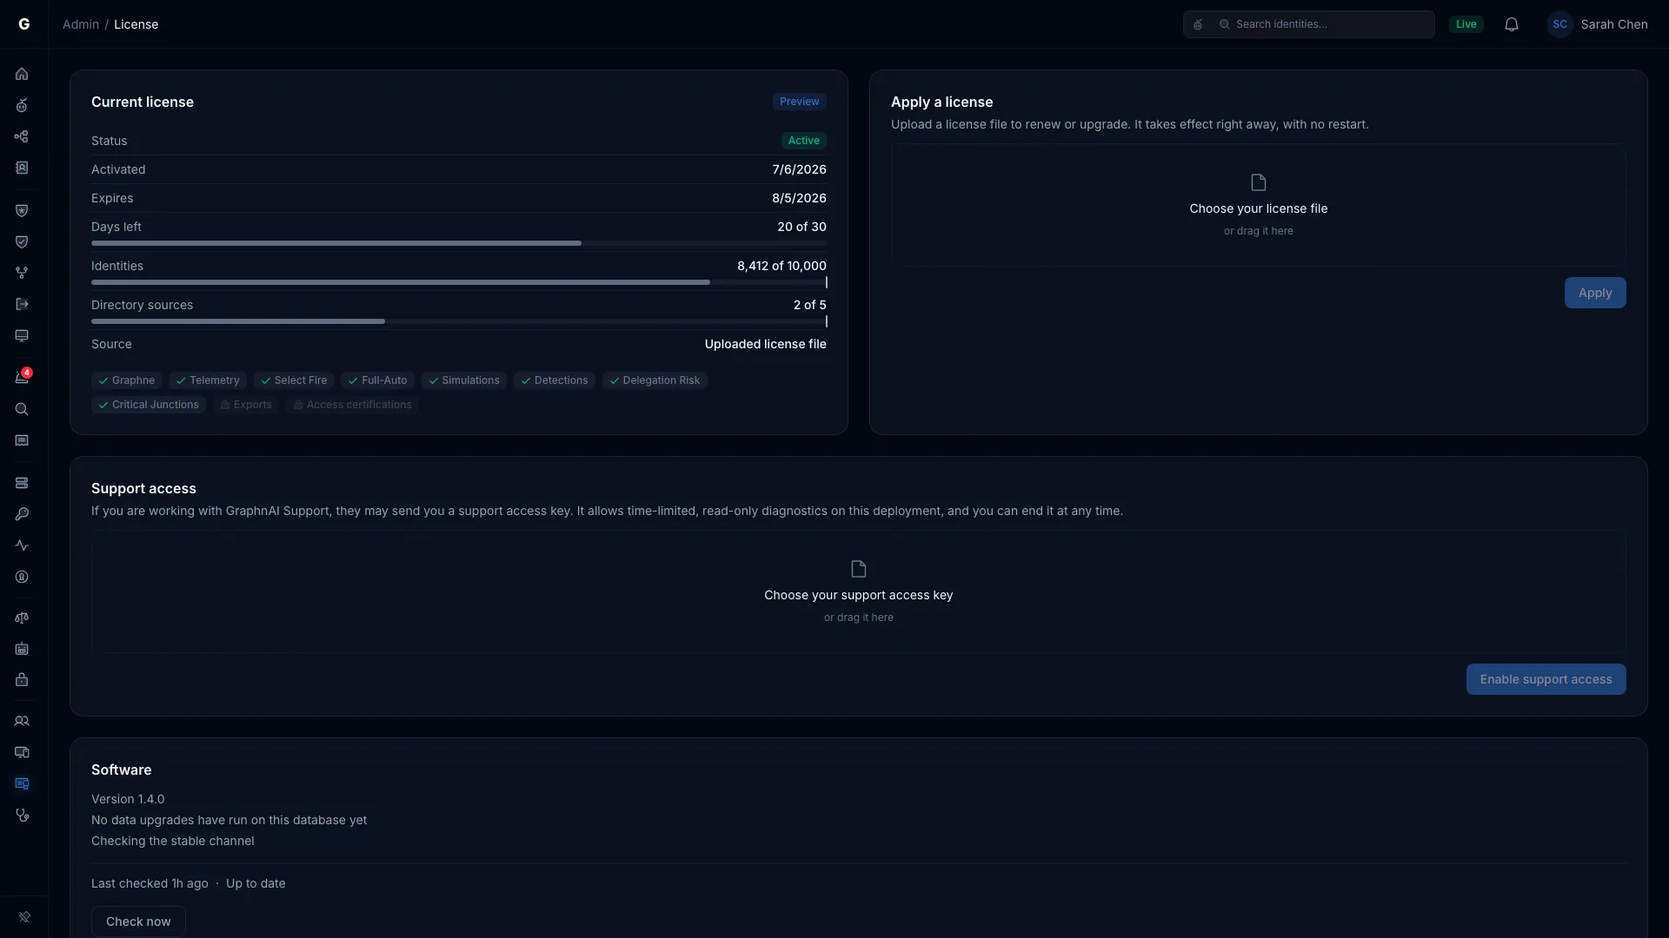Click the Check now button
1669x938 pixels.
tap(138, 921)
